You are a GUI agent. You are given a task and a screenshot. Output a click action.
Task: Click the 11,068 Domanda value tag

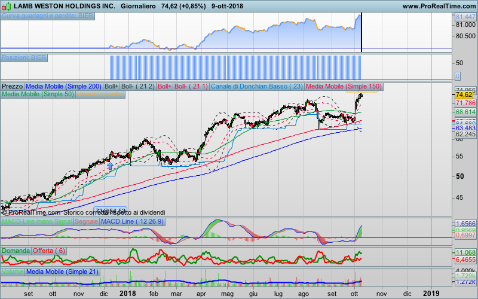pos(465,252)
